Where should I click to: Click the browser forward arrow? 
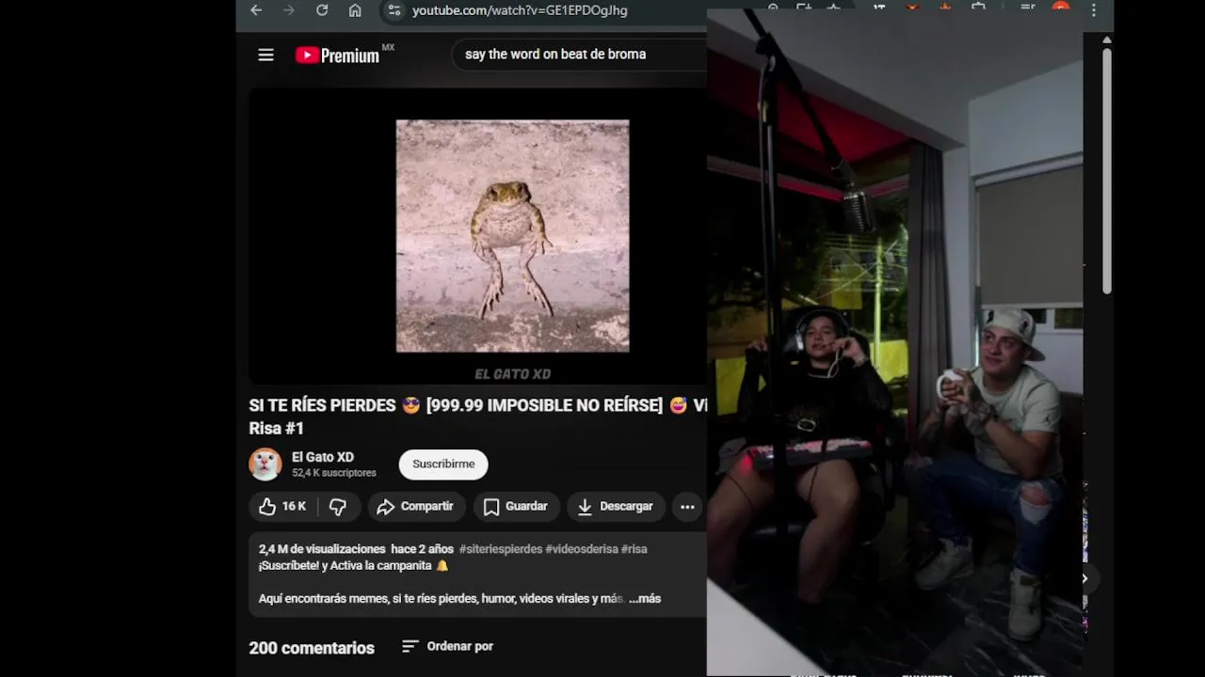[289, 10]
